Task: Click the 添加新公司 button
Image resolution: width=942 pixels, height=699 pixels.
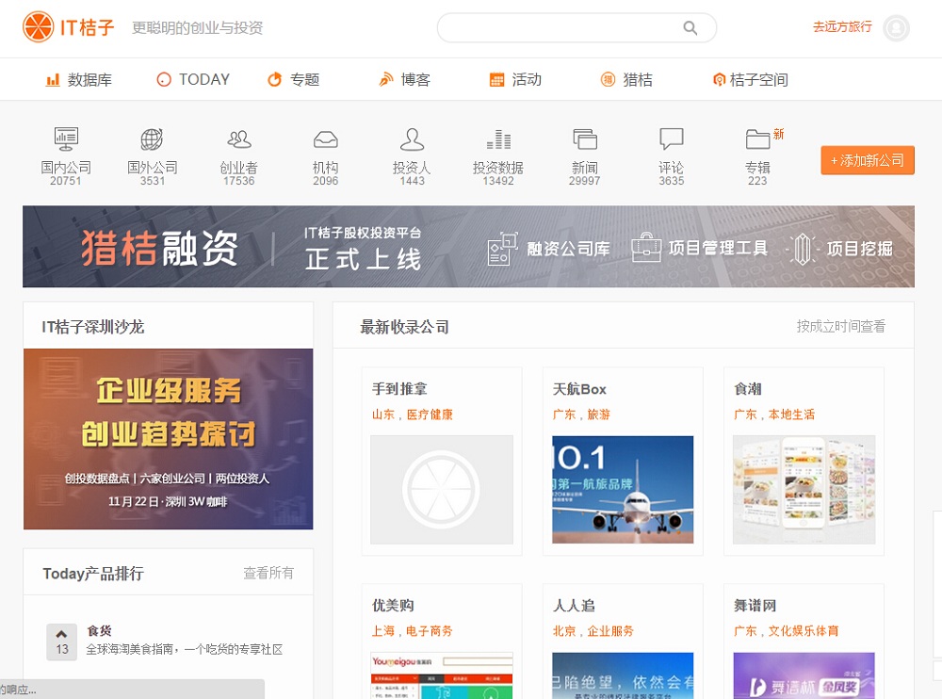Action: pyautogui.click(x=868, y=160)
